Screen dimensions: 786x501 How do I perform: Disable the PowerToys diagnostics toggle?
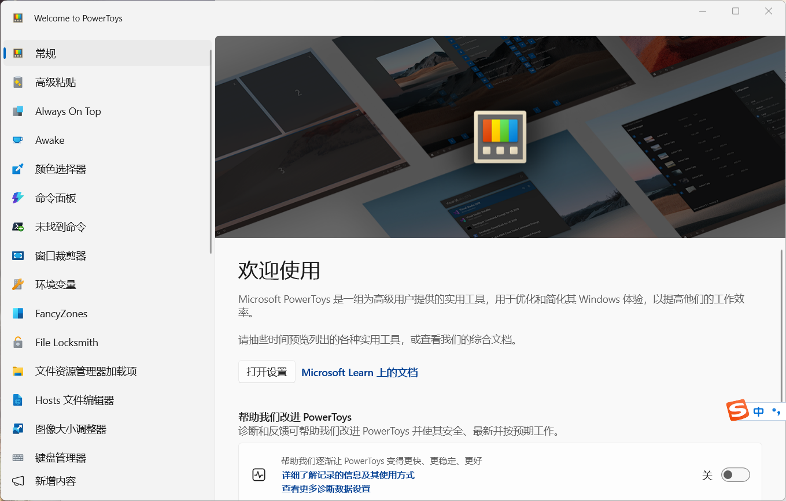coord(735,474)
